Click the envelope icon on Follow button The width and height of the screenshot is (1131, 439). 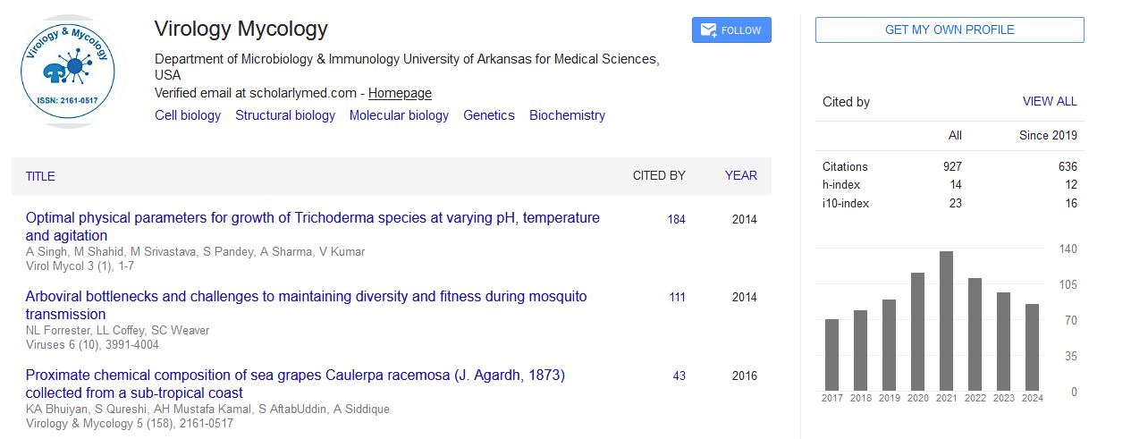pyautogui.click(x=709, y=30)
